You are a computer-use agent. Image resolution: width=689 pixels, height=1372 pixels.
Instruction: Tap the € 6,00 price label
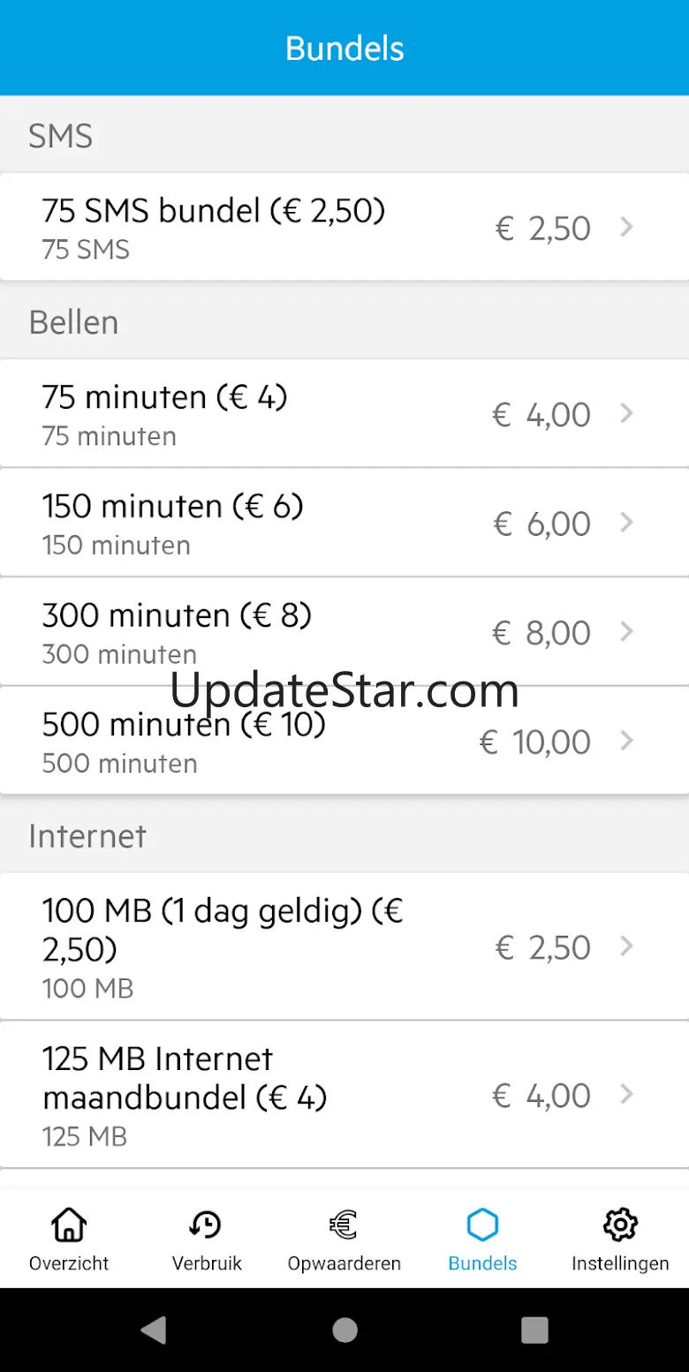542,524
